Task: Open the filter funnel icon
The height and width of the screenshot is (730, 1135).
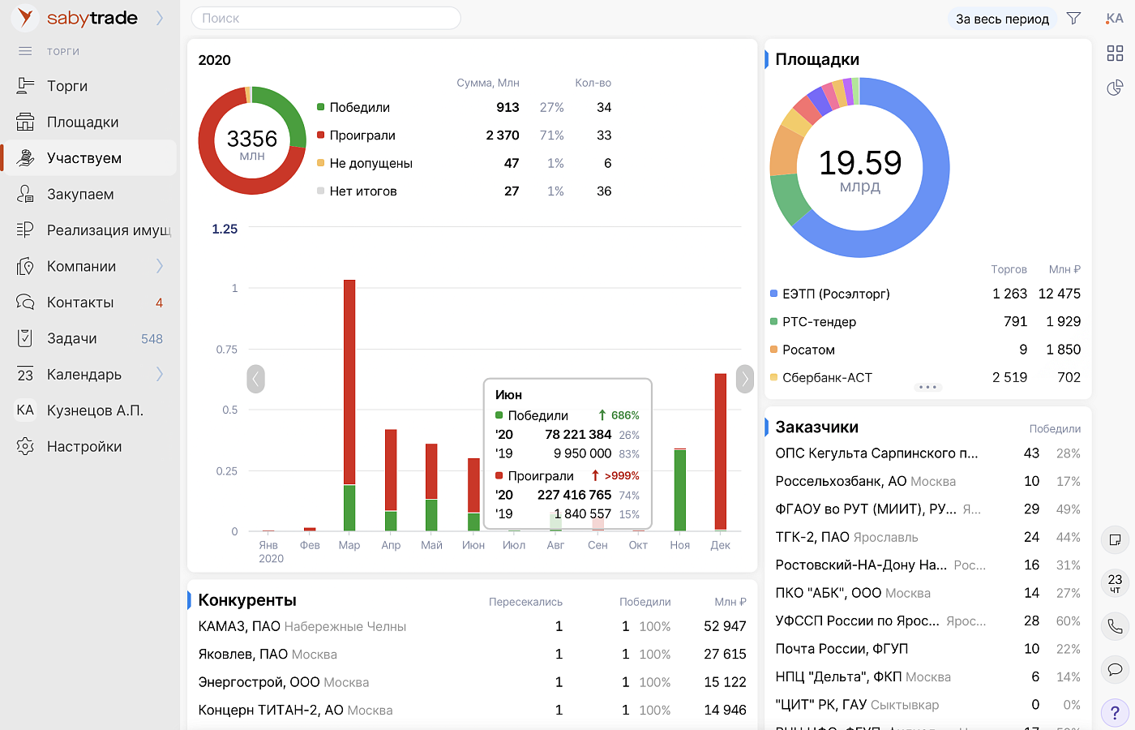Action: (x=1074, y=19)
